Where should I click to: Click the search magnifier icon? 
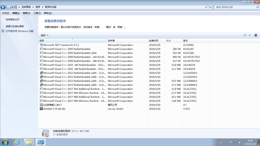point(257,7)
